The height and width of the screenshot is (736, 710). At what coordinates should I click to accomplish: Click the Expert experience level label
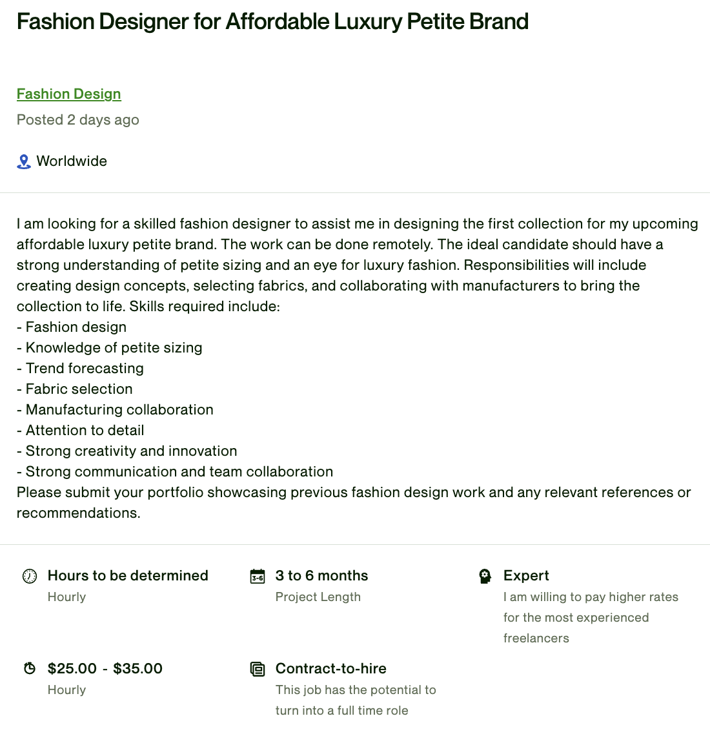tap(526, 576)
